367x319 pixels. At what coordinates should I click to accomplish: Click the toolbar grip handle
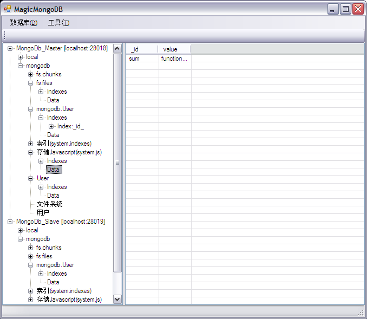(x=4, y=36)
